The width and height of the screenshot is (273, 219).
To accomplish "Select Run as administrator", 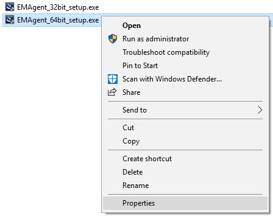I will point(185,39).
